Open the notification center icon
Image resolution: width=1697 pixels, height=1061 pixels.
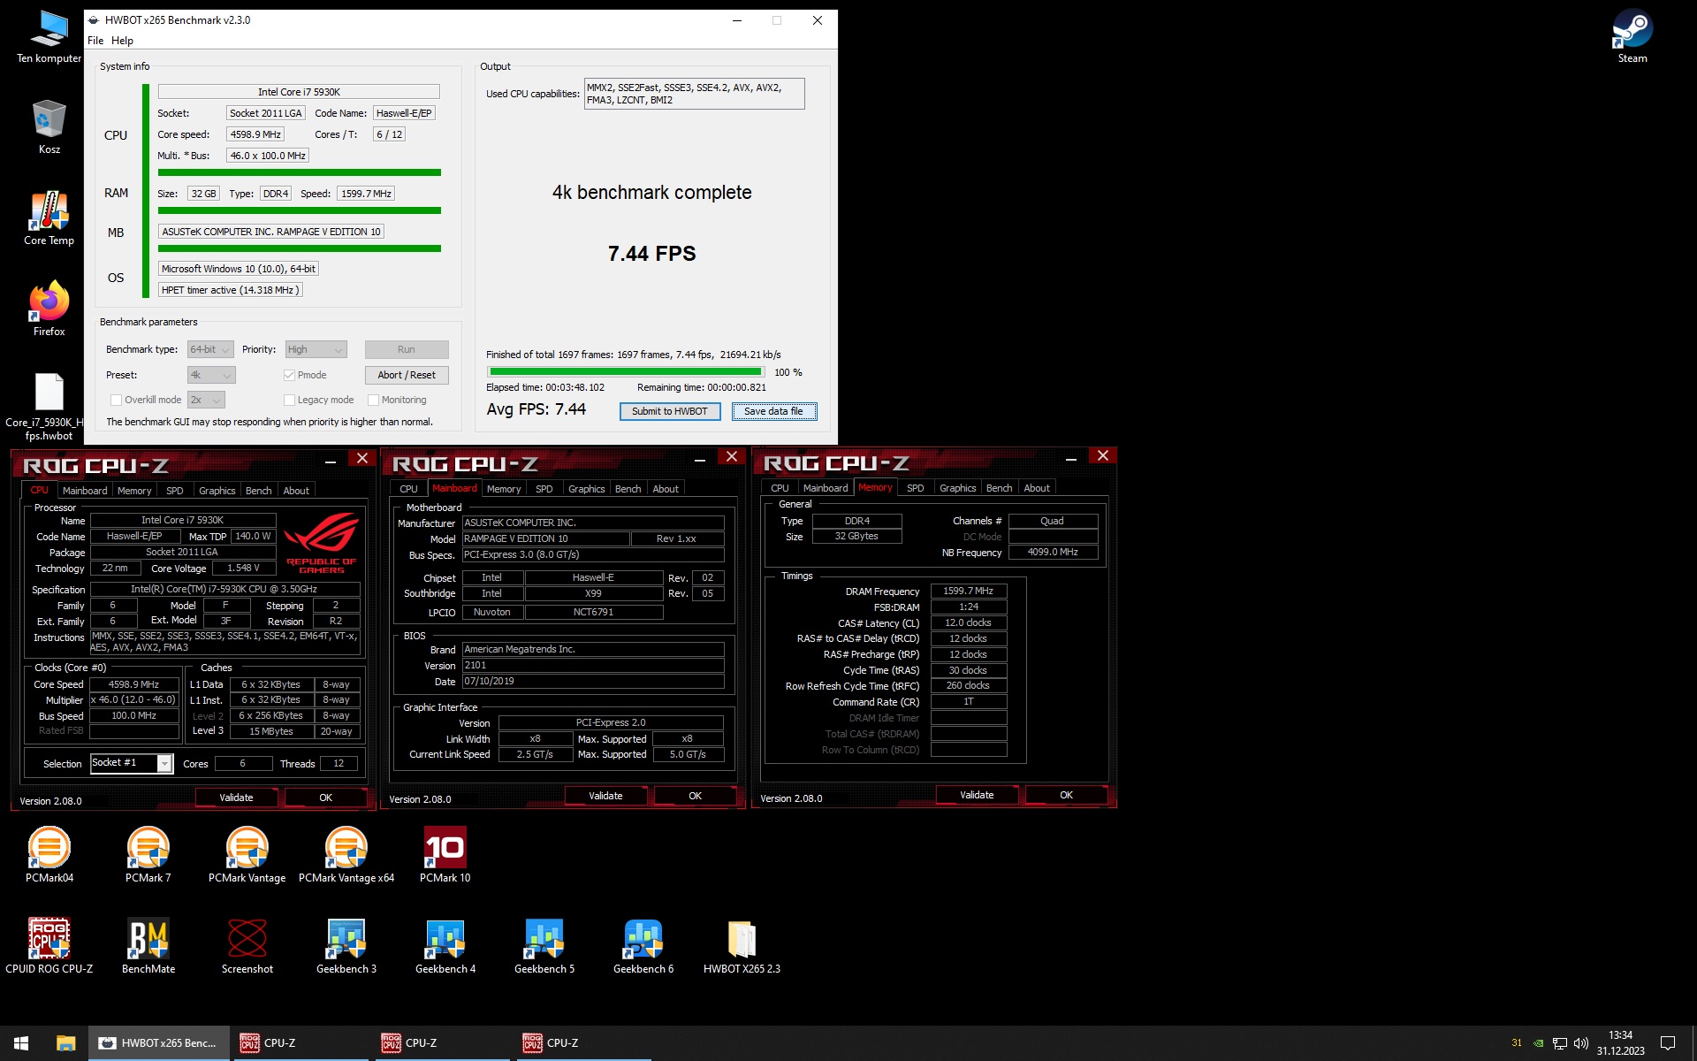[x=1668, y=1043]
